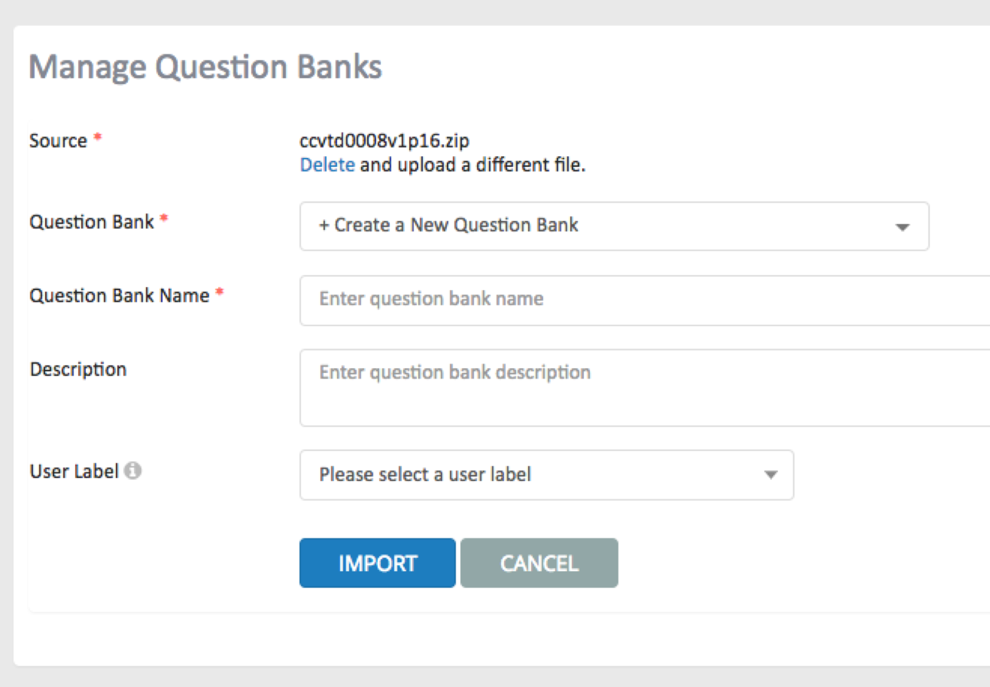Click the Manage Question Banks heading
The image size is (990, 687).
click(x=205, y=67)
